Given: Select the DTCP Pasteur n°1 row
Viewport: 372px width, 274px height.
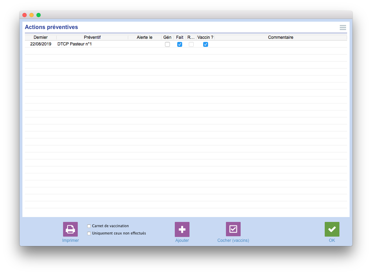Looking at the screenshot, I should click(x=186, y=44).
